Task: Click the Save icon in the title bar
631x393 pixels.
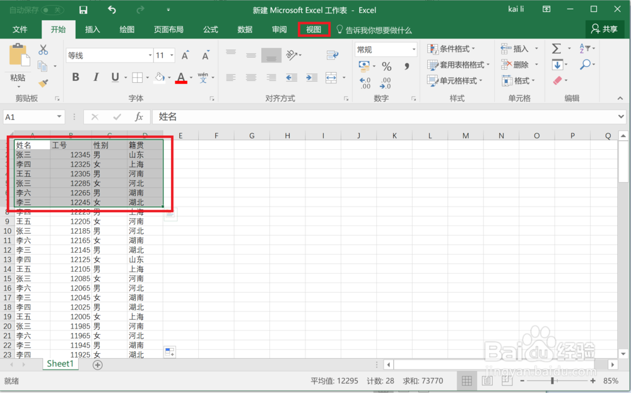Action: point(83,10)
